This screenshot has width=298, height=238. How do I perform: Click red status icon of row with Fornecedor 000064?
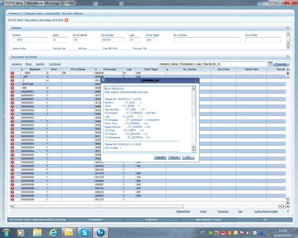pyautogui.click(x=13, y=181)
